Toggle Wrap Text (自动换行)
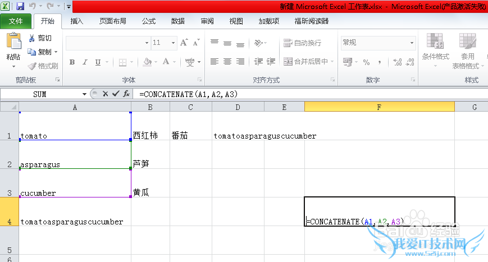Image resolution: width=488 pixels, height=262 pixels. tap(303, 43)
